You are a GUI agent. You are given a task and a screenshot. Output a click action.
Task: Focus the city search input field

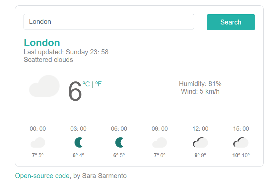pyautogui.click(x=108, y=22)
